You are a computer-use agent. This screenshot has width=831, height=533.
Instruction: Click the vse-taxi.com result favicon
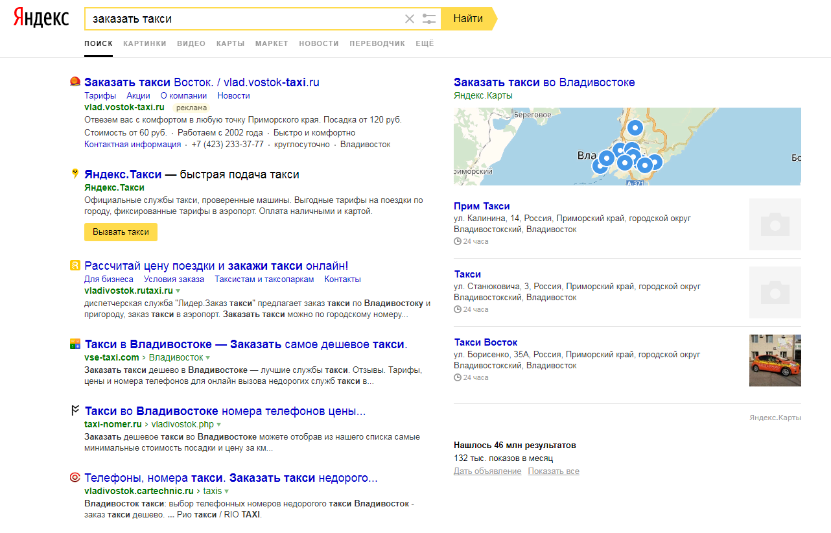pyautogui.click(x=75, y=344)
